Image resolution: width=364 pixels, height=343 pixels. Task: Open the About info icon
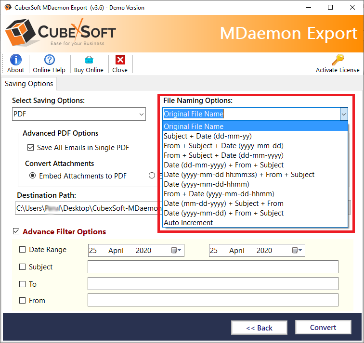(x=16, y=60)
